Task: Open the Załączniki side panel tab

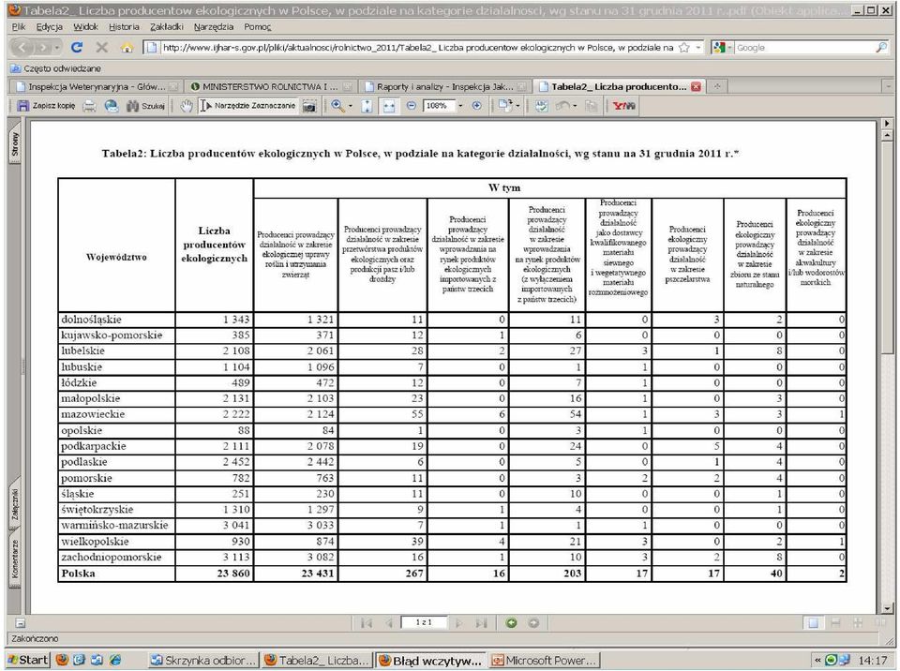Action: click(x=15, y=505)
